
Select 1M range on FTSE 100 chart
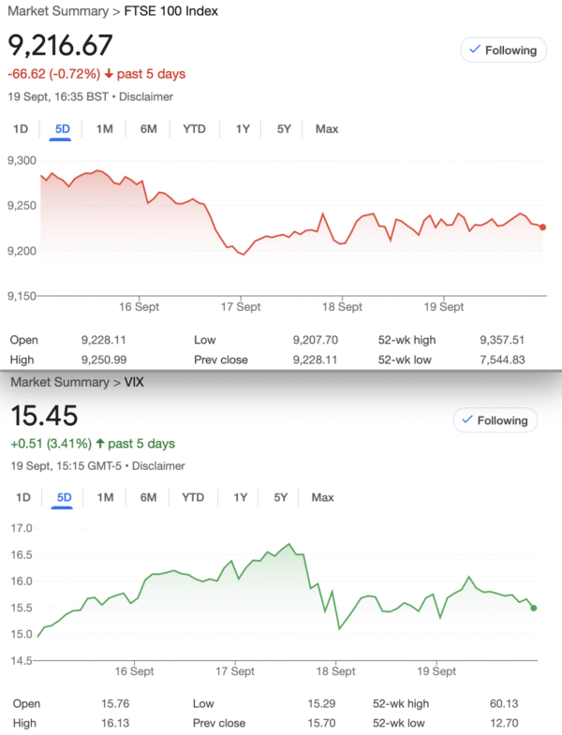[x=105, y=129]
